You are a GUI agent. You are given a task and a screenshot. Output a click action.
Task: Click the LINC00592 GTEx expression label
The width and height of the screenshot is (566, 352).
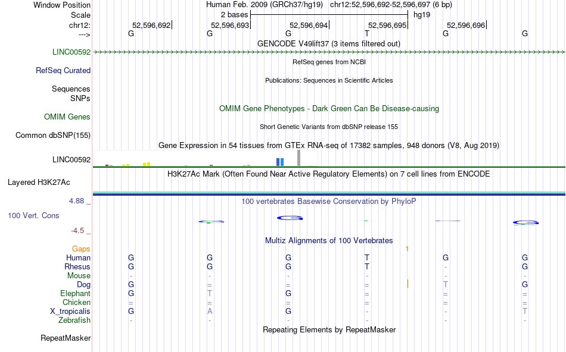click(71, 159)
